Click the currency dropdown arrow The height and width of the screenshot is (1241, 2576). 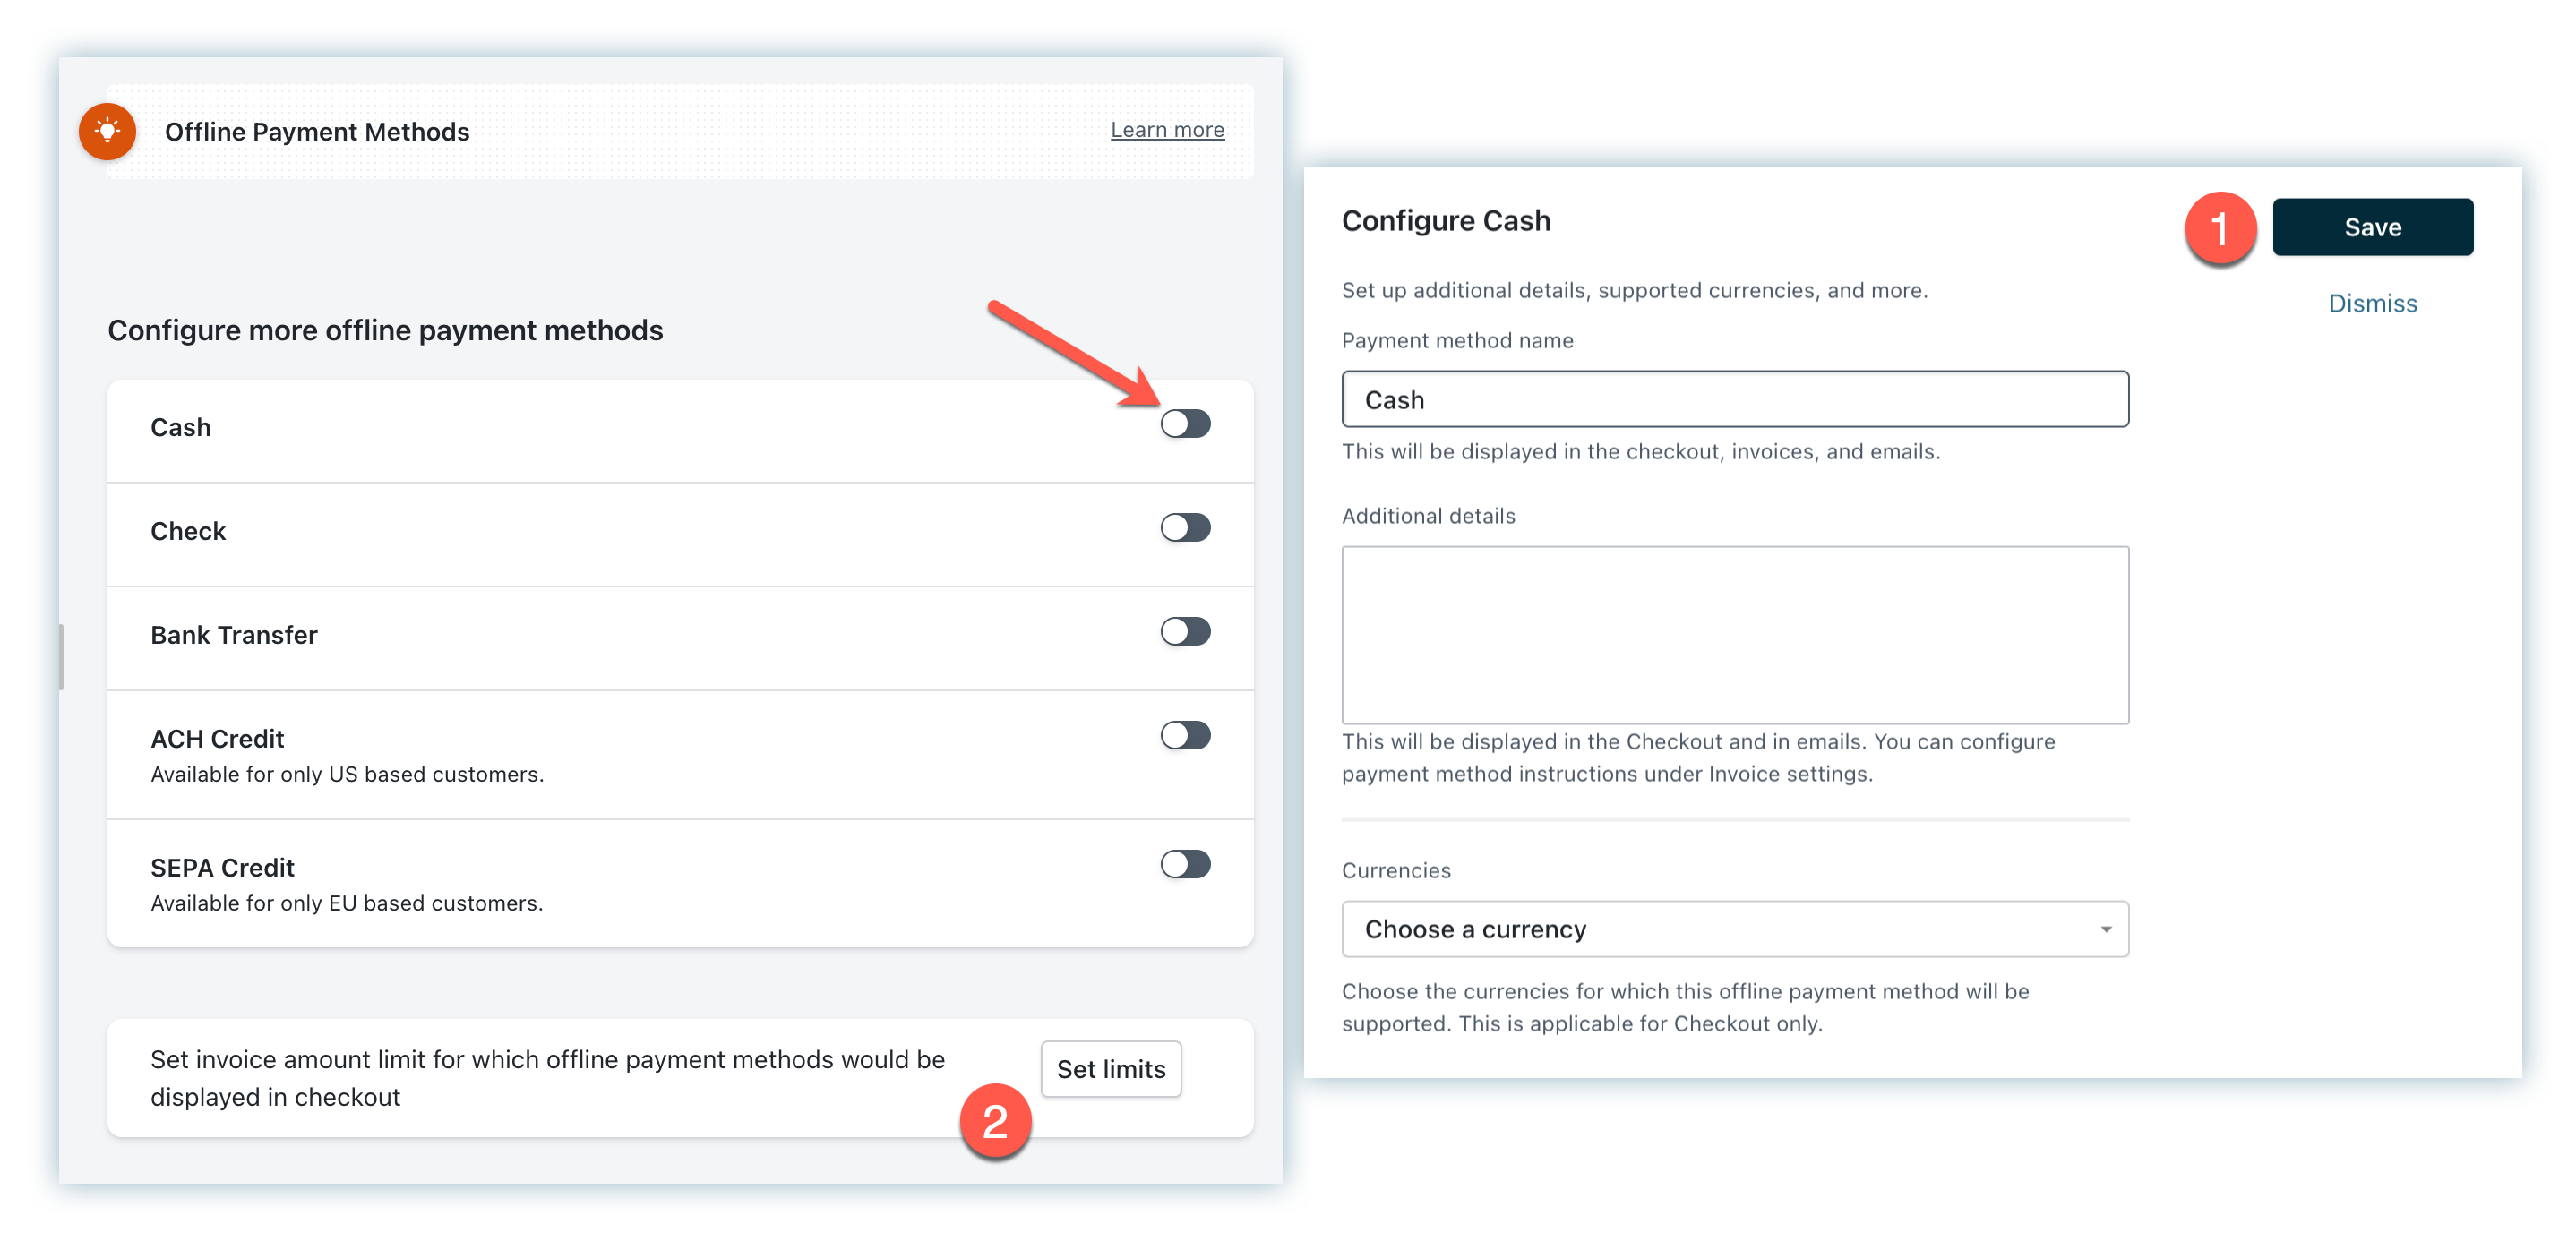pos(2106,930)
